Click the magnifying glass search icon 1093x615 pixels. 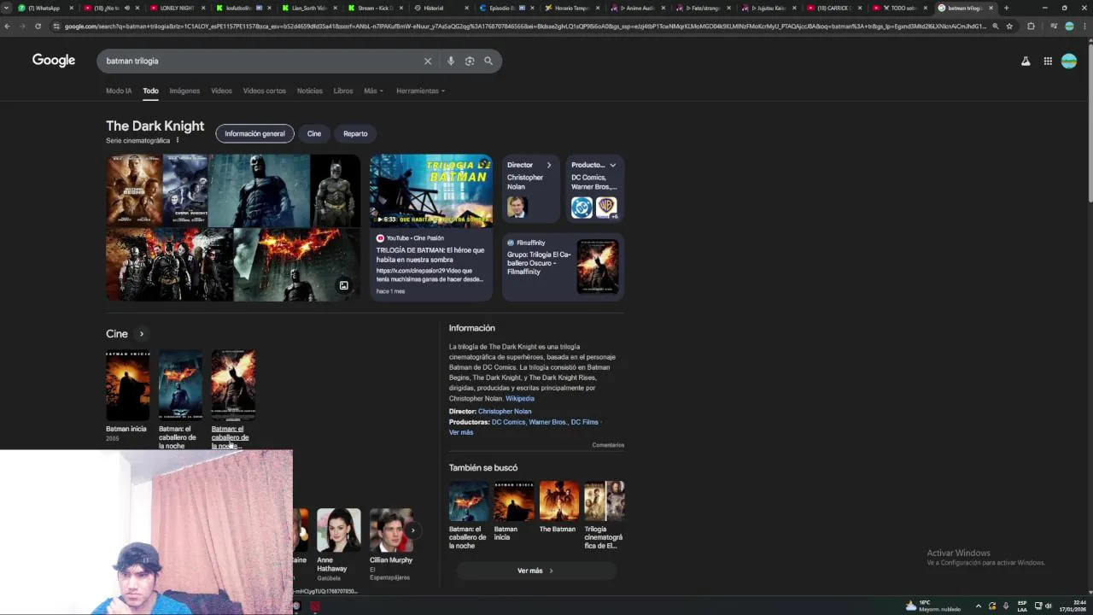pyautogui.click(x=488, y=61)
